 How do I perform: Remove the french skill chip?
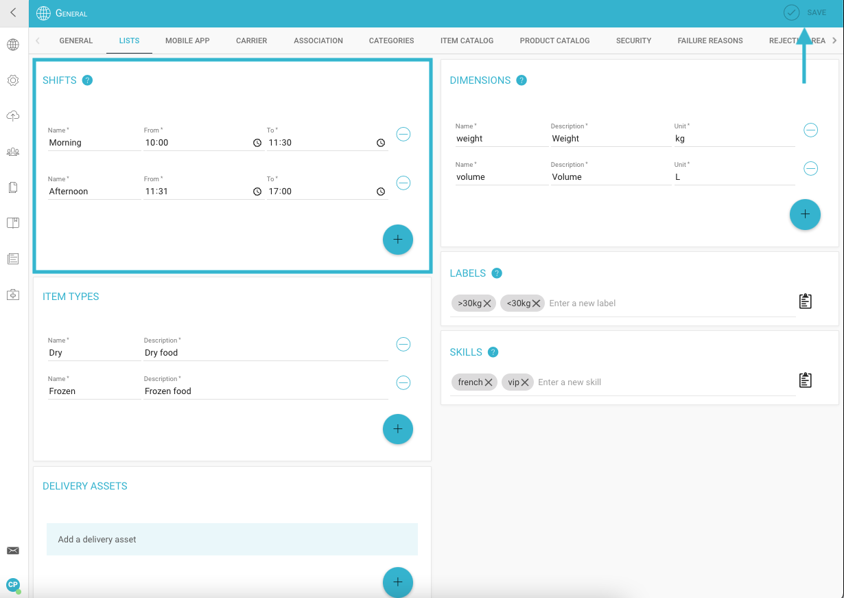(489, 382)
